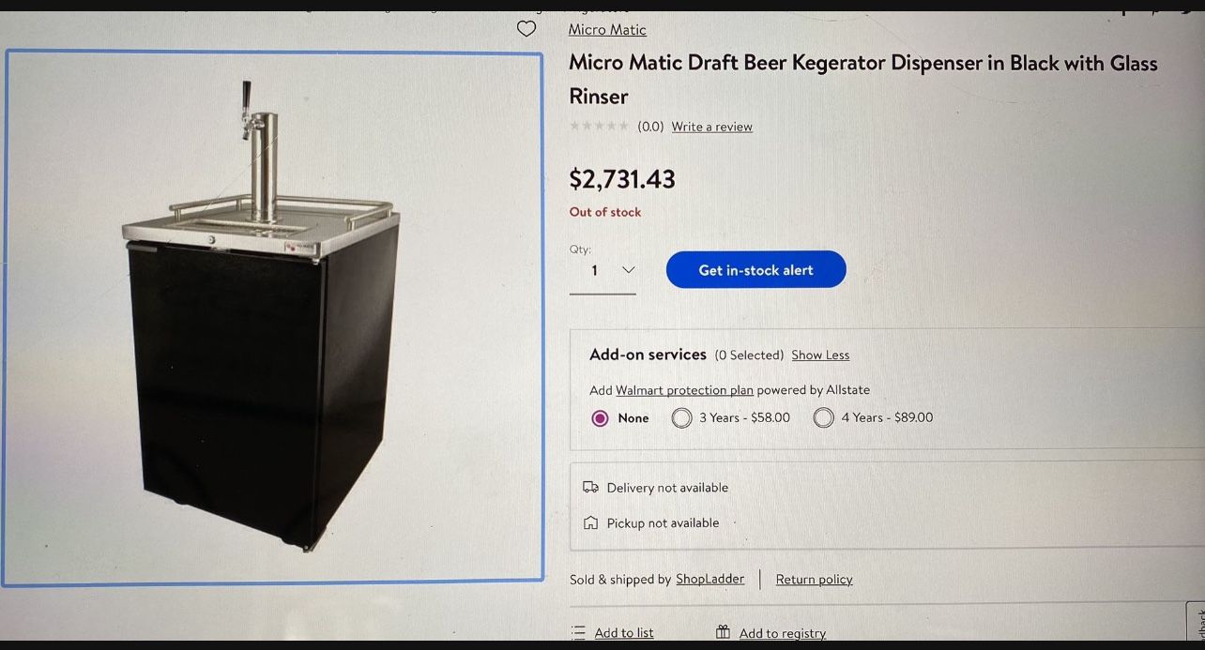1205x650 pixels.
Task: Click the Add to list list icon
Action: tap(578, 632)
